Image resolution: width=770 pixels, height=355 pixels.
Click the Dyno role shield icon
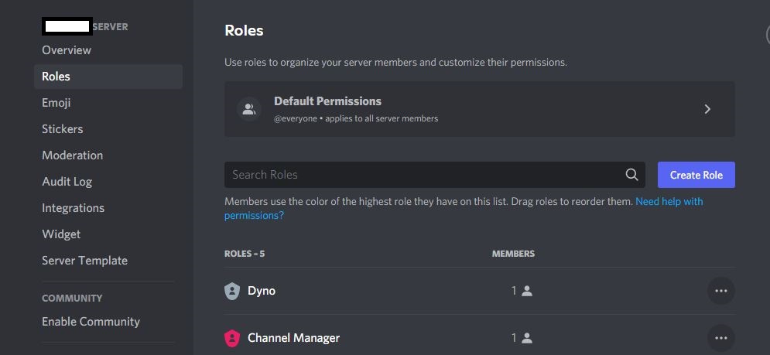(232, 291)
